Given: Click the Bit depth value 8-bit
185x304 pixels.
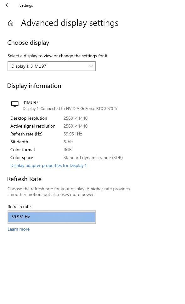Looking at the screenshot, I should 68,142.
